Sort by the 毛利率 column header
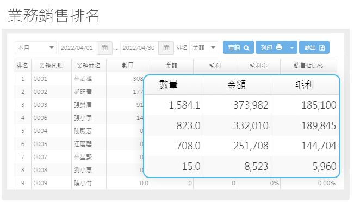 point(258,66)
